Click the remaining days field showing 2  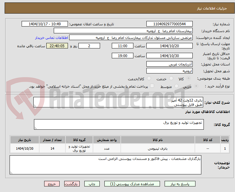[x=89, y=46]
